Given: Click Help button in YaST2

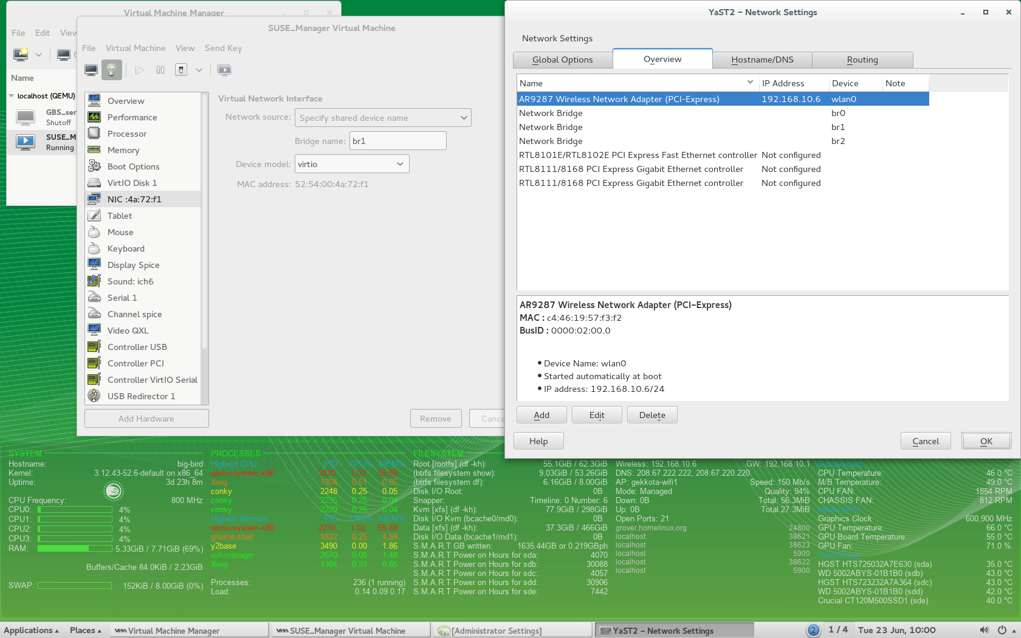Looking at the screenshot, I should point(538,441).
